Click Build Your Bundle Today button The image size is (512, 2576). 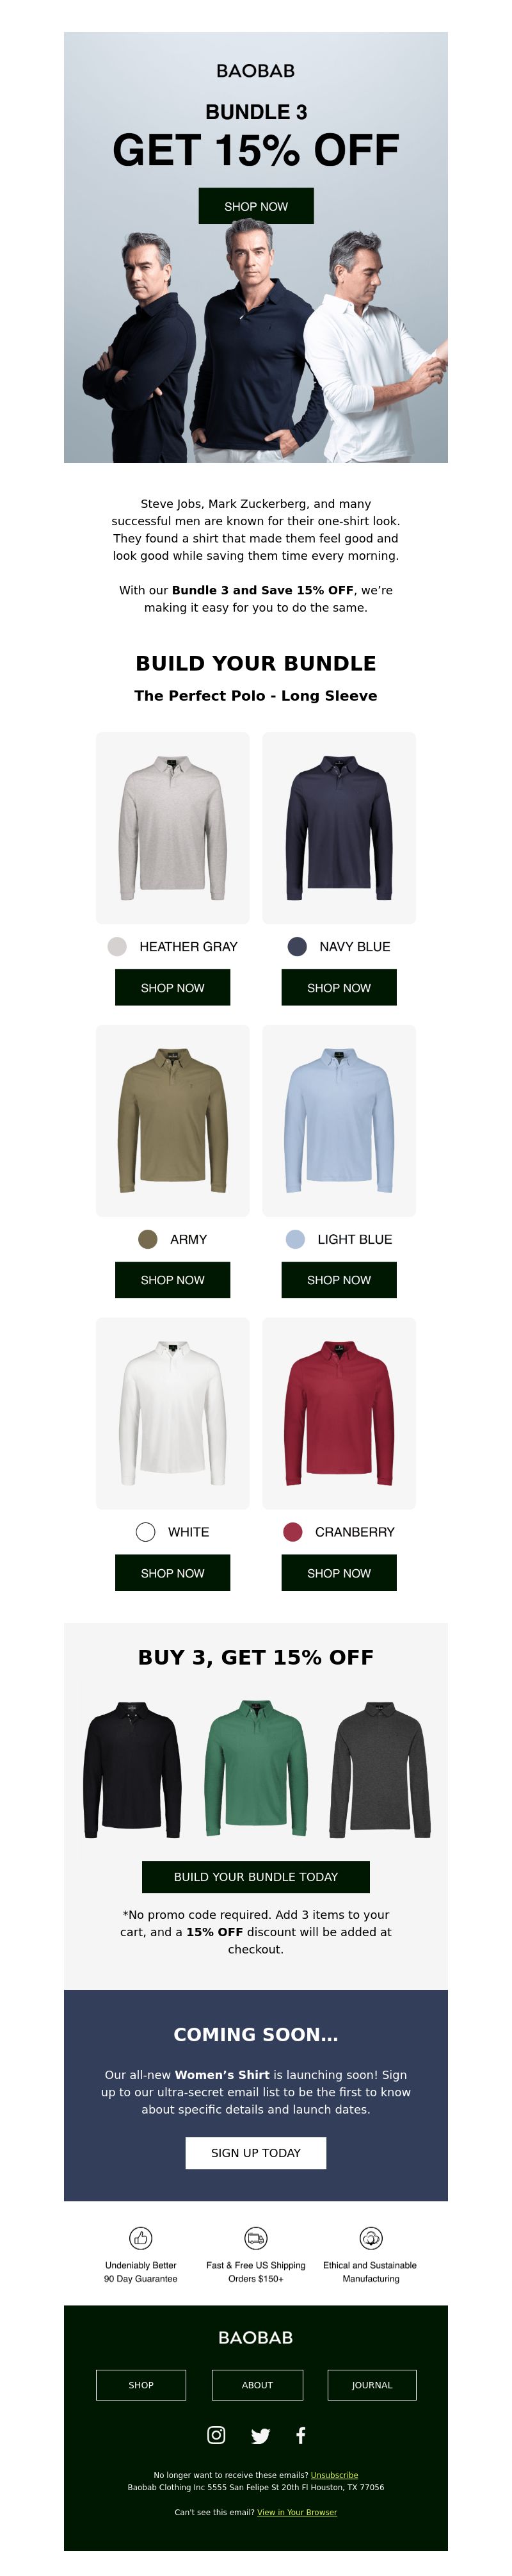[256, 1877]
